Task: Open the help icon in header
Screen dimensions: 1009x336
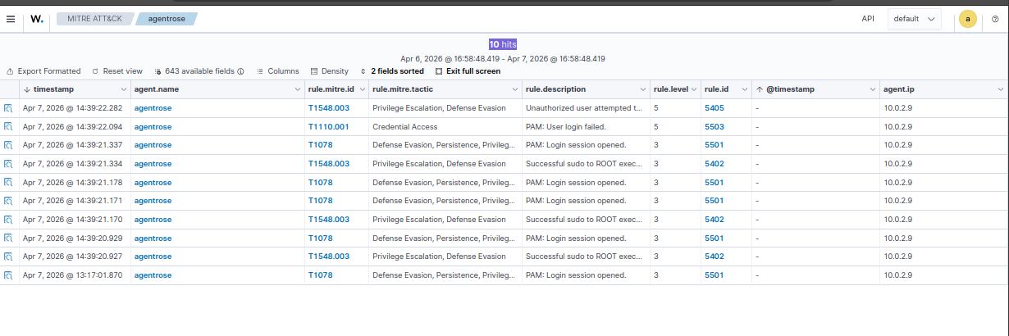Action: tap(995, 19)
